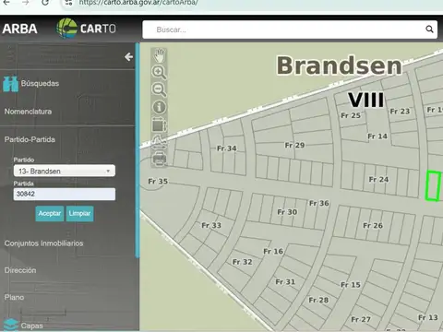Click the Brandsen map title

click(x=340, y=65)
